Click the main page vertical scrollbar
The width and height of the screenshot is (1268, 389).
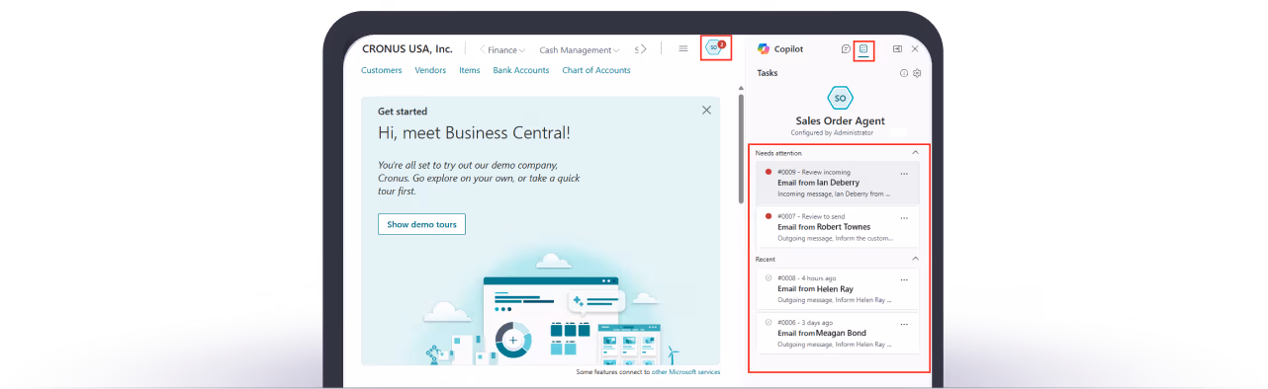click(x=741, y=148)
